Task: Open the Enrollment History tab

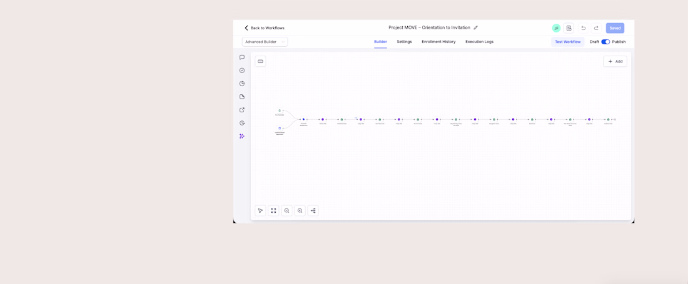Action: (439, 42)
